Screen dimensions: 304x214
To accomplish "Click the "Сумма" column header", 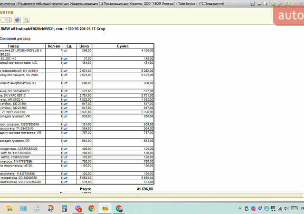I will [123, 46].
